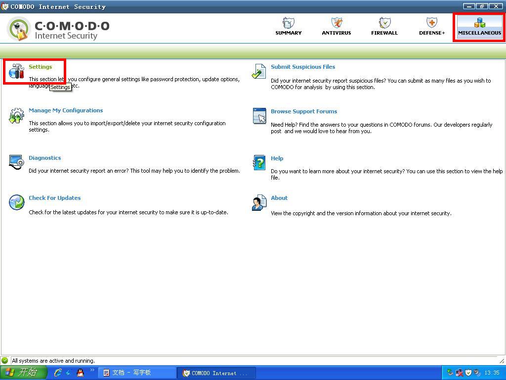The height and width of the screenshot is (380, 506).
Task: Click the About person icon
Action: coord(259,202)
